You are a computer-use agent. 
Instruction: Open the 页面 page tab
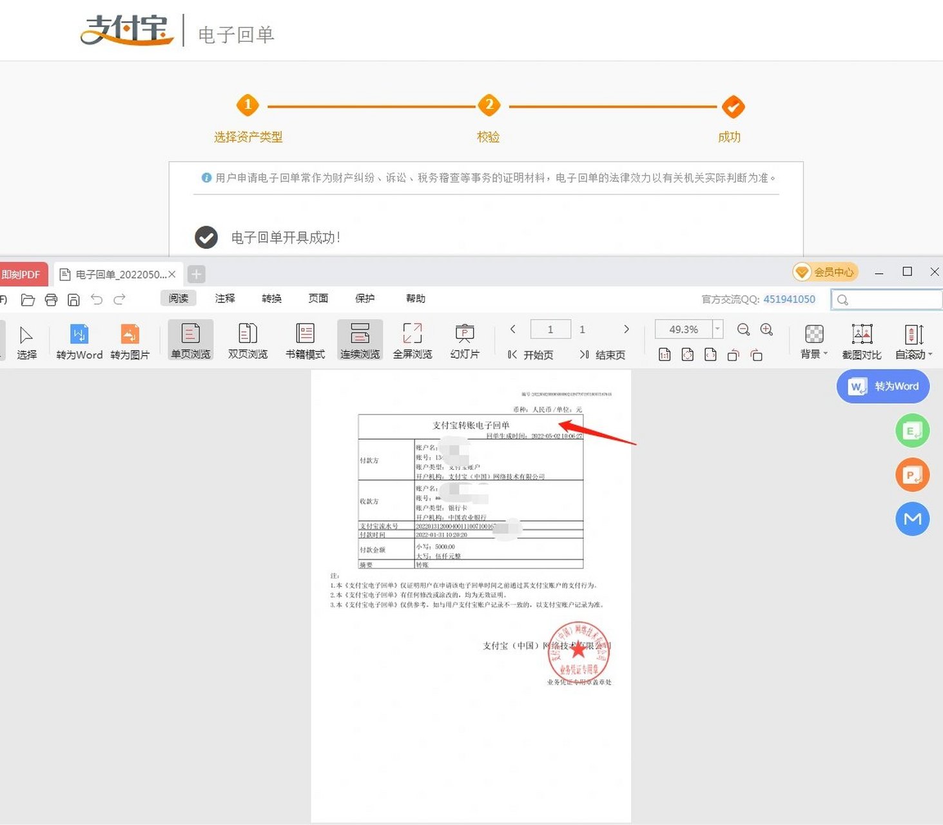pos(318,298)
